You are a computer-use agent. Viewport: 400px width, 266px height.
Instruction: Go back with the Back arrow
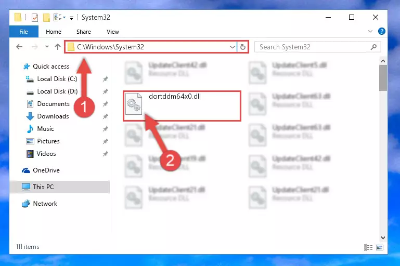[x=19, y=47]
